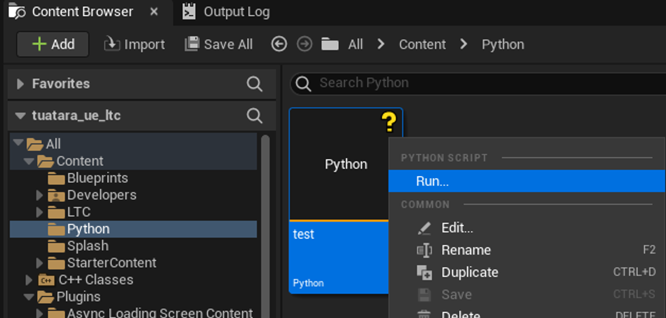Collapse the tuatara_ue_ltc section
This screenshot has width=666, height=318.
[x=20, y=116]
